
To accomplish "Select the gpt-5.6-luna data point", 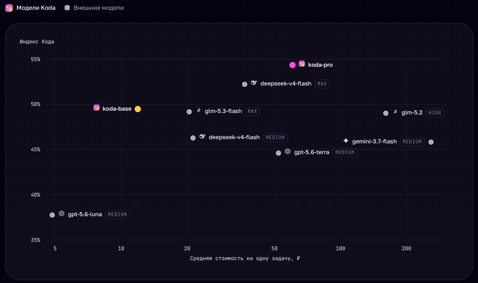I will coord(52,215).
